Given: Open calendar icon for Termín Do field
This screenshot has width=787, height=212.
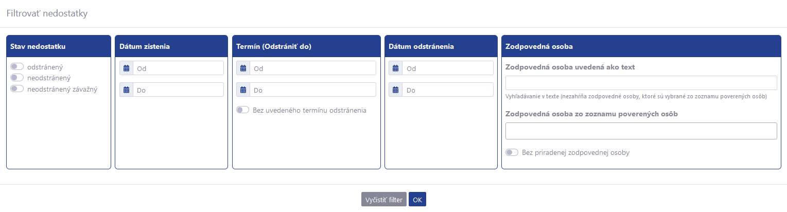Looking at the screenshot, I should tap(243, 90).
